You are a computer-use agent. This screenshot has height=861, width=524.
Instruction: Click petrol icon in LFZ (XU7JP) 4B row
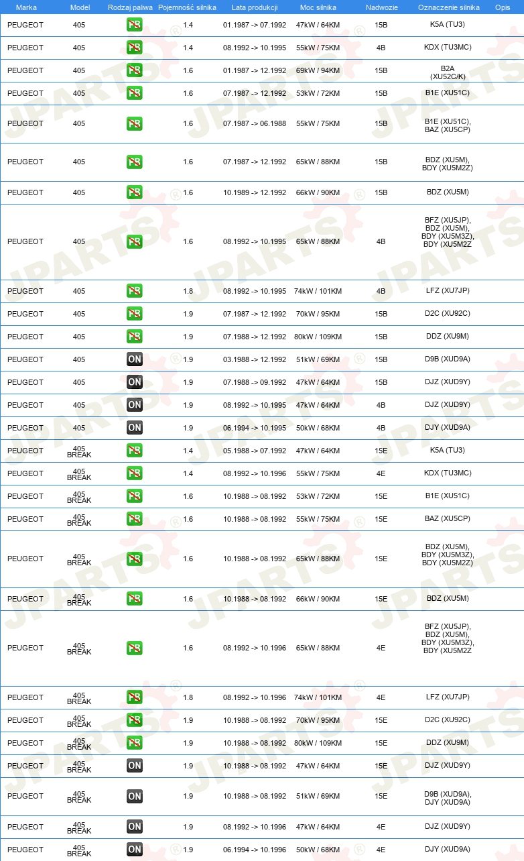point(134,291)
